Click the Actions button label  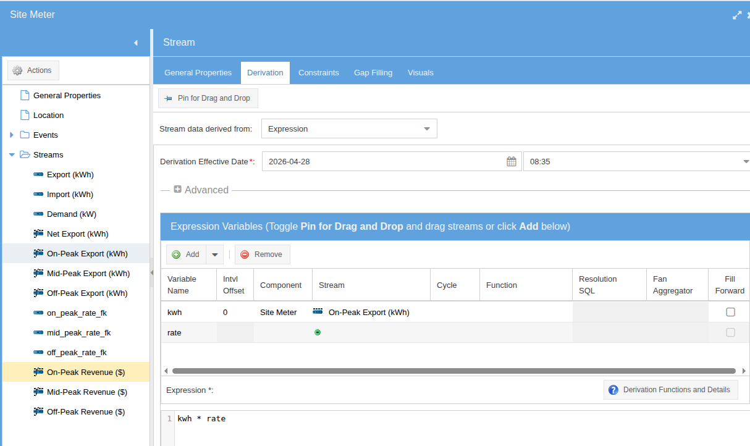39,70
